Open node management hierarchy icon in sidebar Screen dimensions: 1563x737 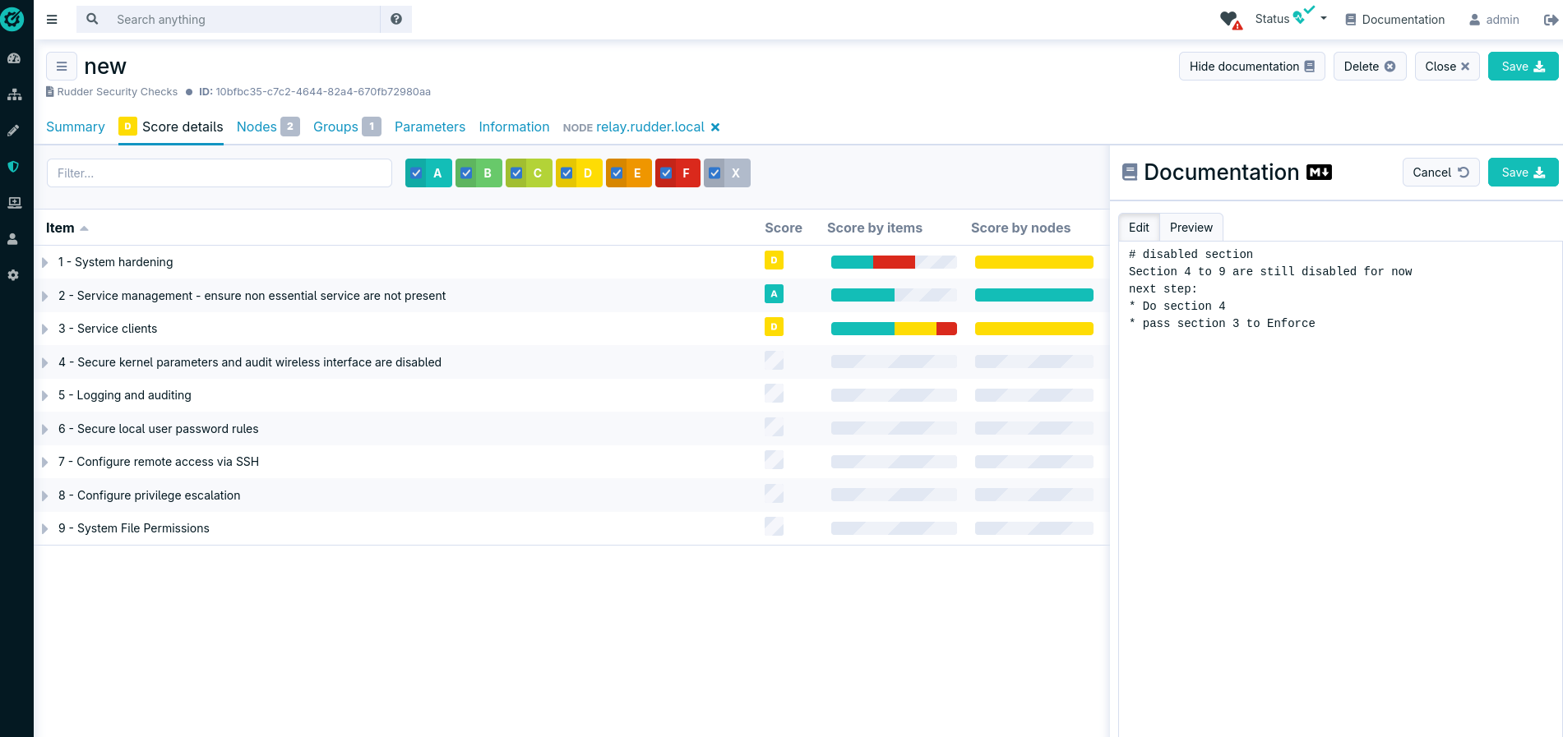tap(14, 94)
